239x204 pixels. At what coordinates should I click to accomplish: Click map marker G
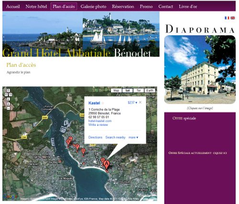(83, 152)
